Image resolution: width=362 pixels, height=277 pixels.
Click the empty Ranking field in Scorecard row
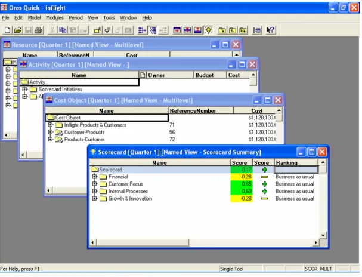(296, 170)
